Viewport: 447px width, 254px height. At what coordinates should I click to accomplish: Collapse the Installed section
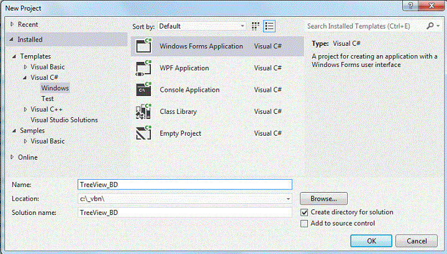coord(12,39)
